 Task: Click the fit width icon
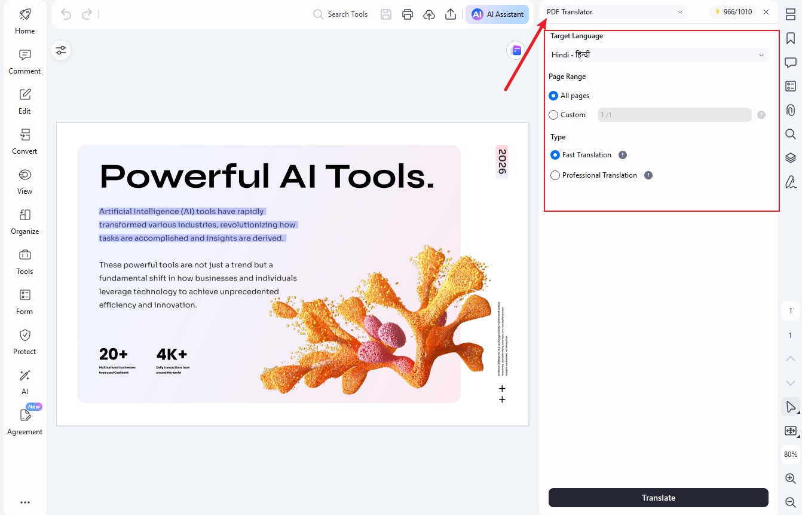pyautogui.click(x=791, y=431)
